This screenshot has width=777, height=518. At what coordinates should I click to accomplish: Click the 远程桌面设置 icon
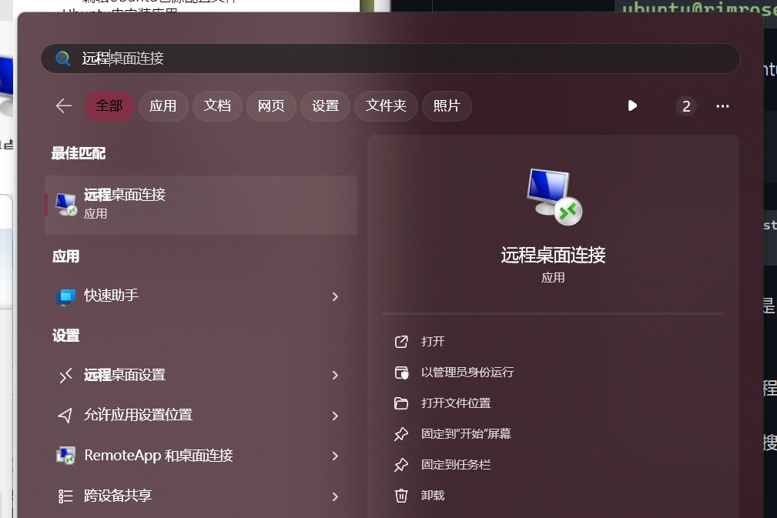click(65, 376)
